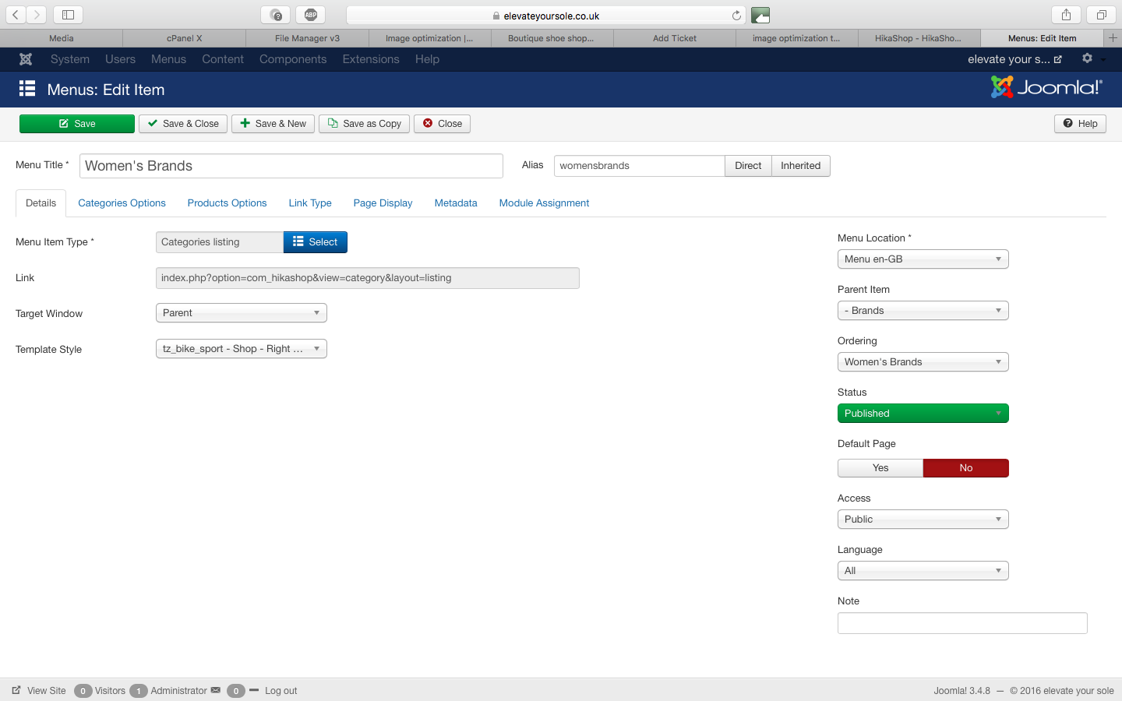Open the System menu
Viewport: 1122px width, 701px height.
click(x=70, y=59)
